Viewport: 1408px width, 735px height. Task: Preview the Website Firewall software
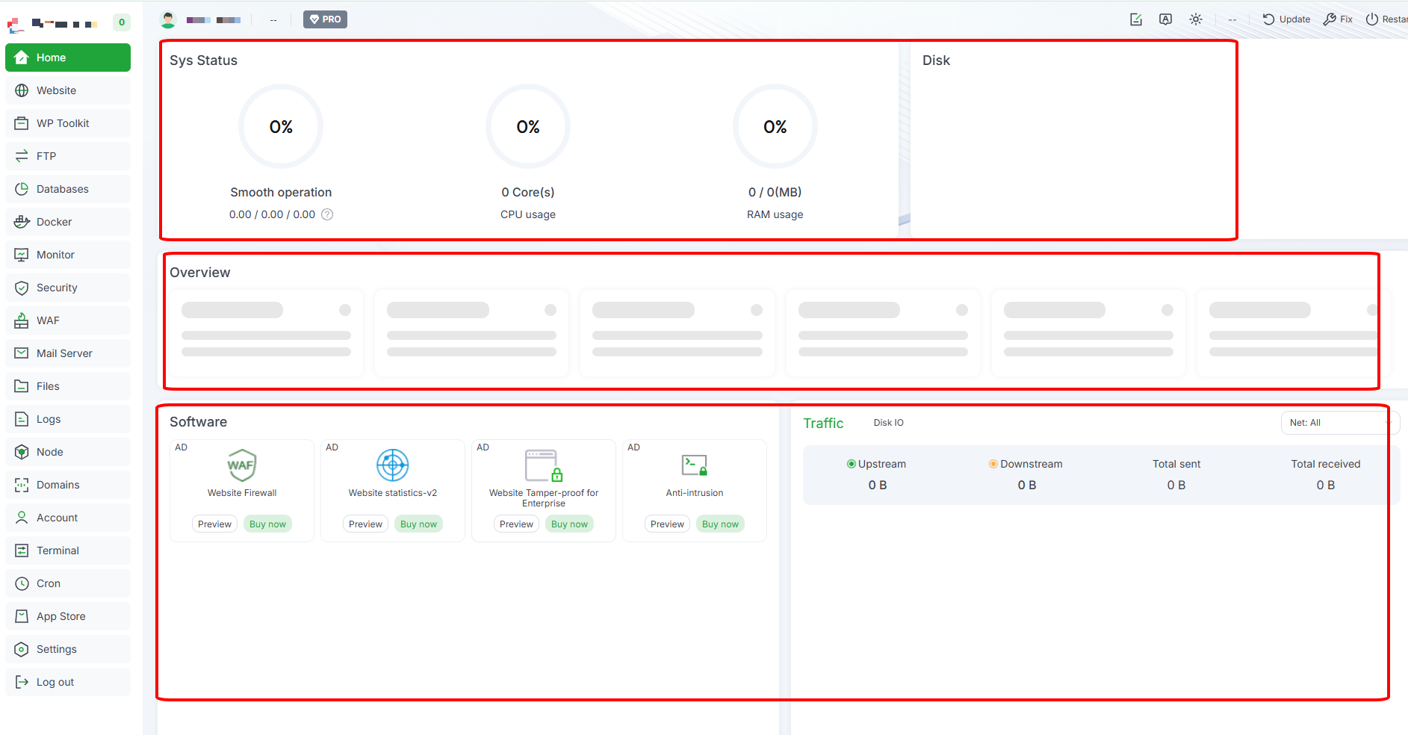click(x=215, y=524)
